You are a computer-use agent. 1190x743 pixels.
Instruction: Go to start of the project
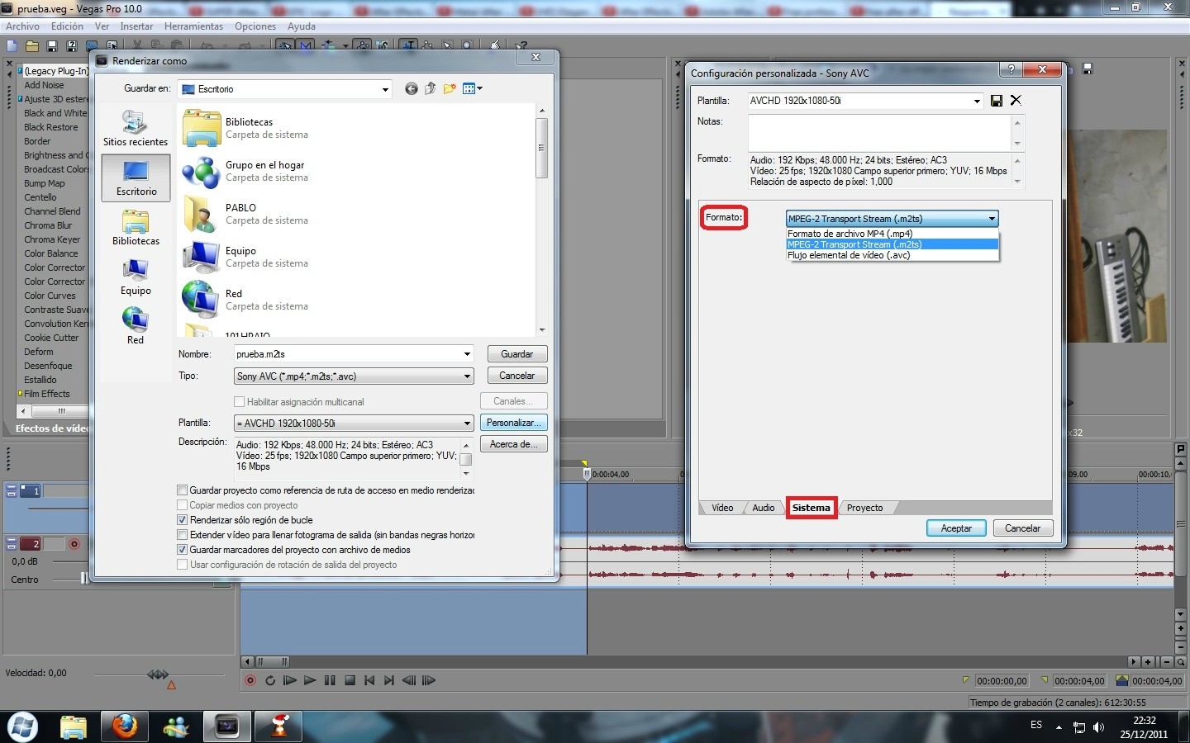pyautogui.click(x=369, y=680)
